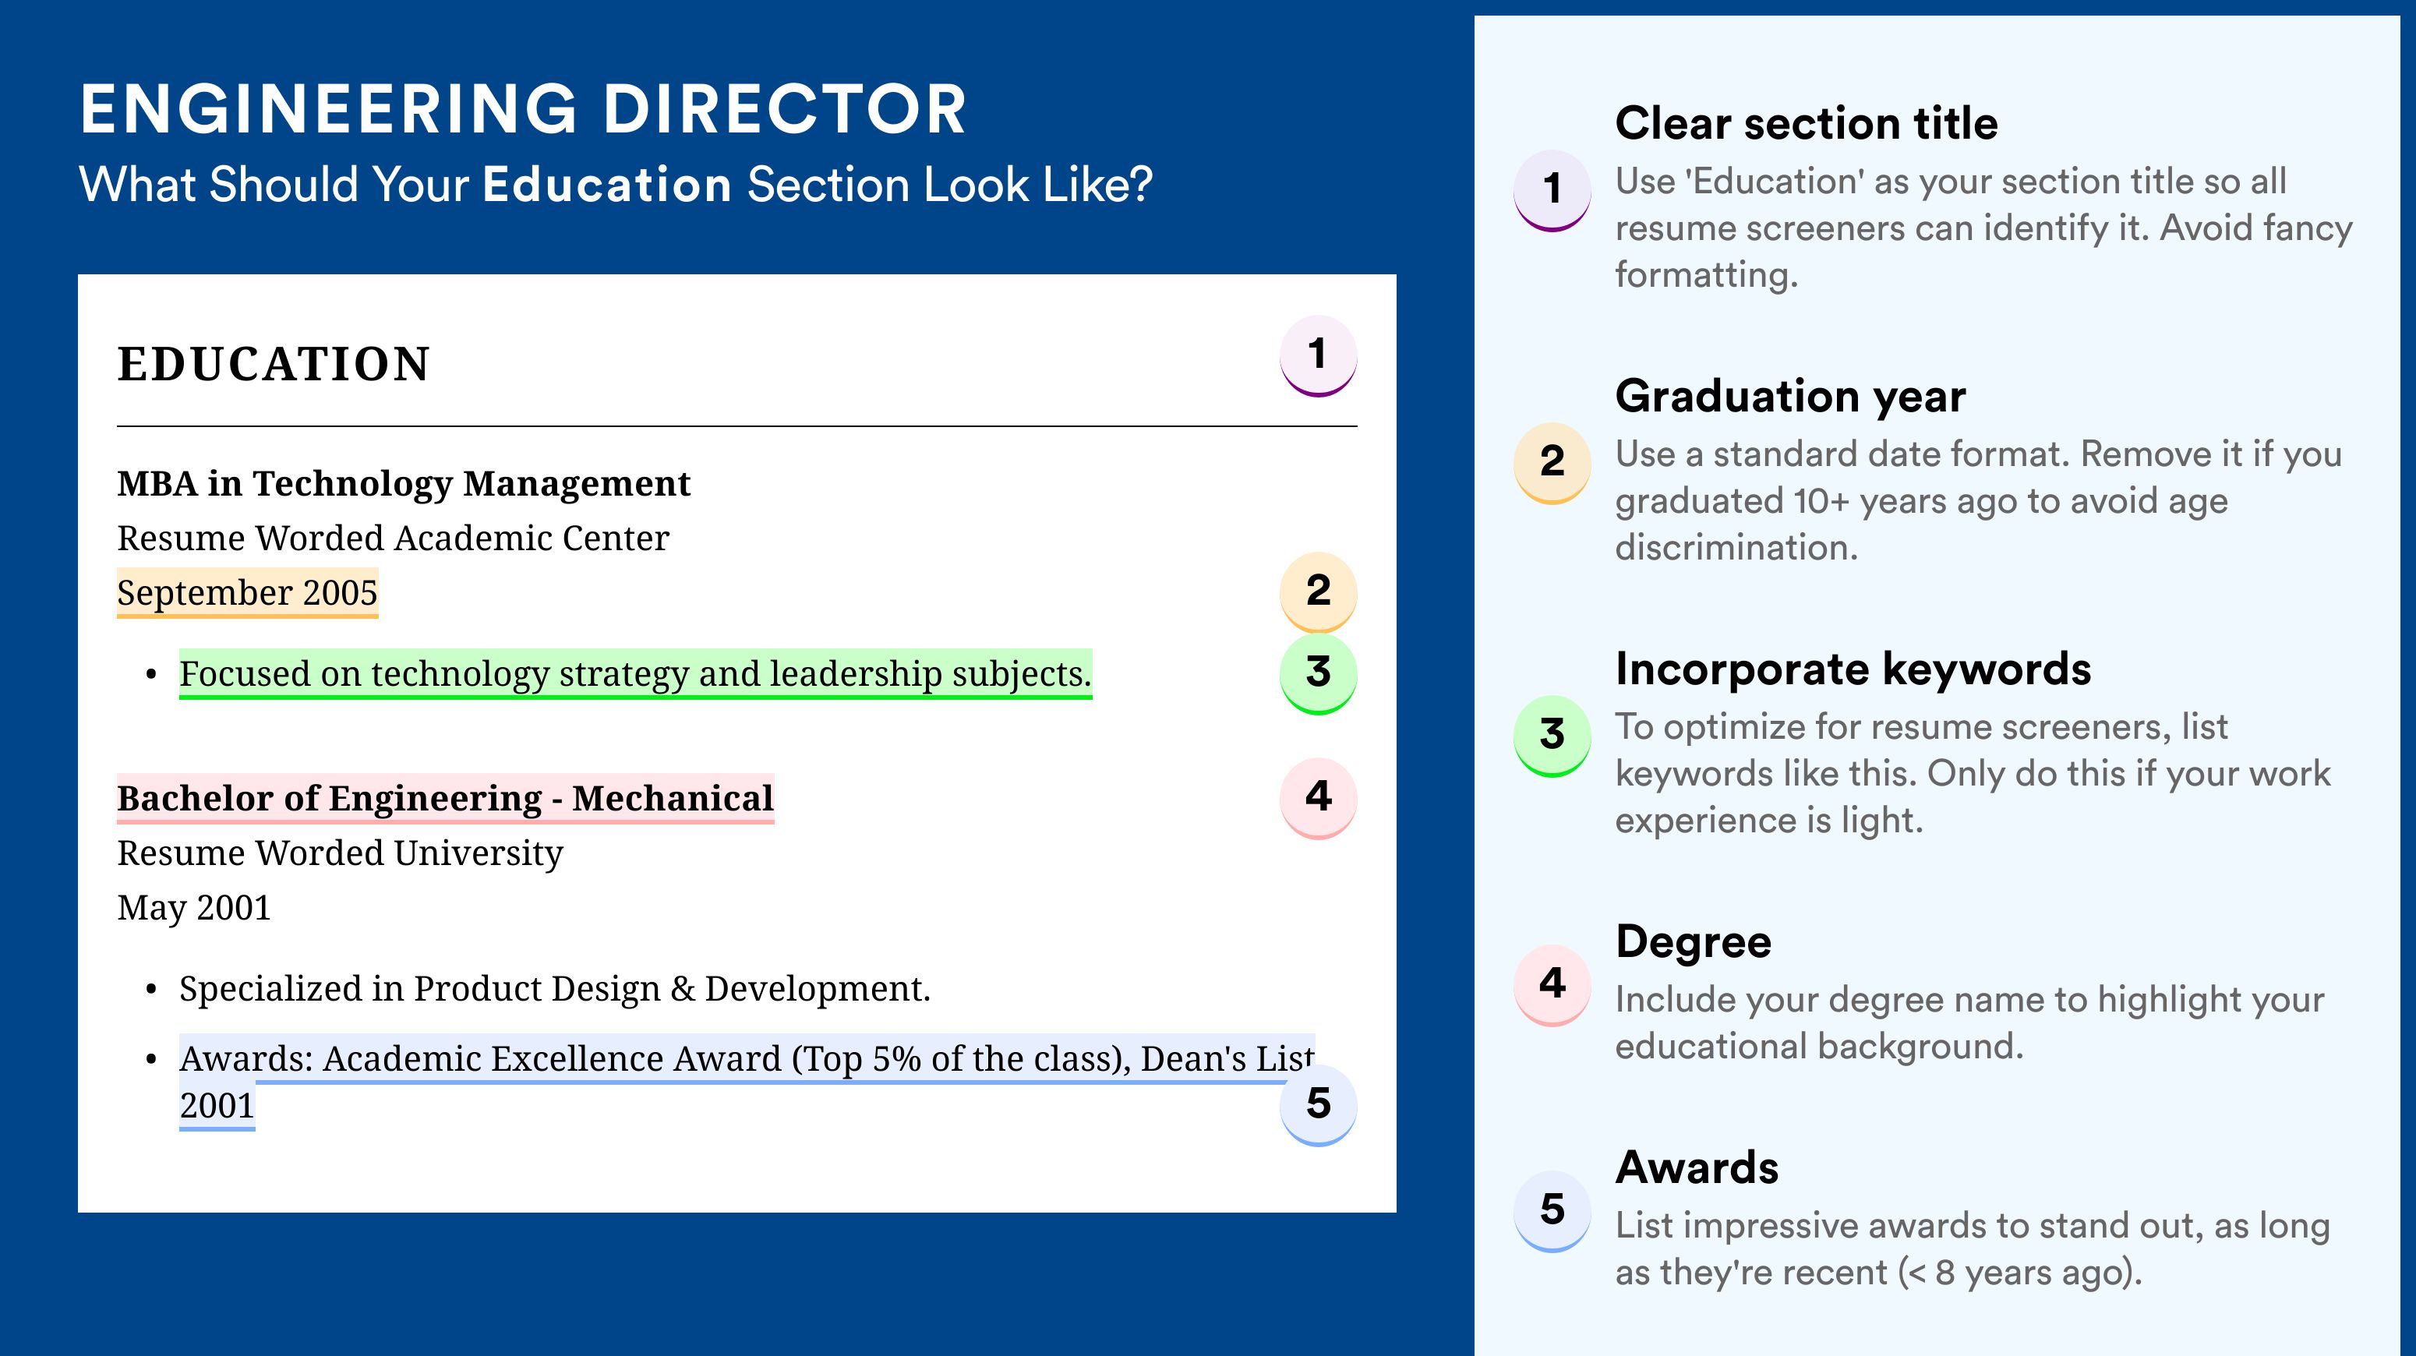Click number 2 badge next to Graduation year
The width and height of the screenshot is (2416, 1356).
pyautogui.click(x=1552, y=463)
